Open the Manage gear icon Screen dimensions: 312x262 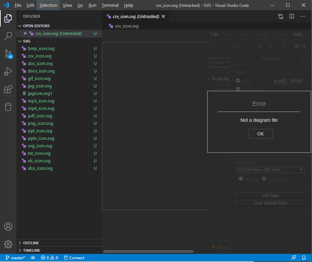(x=8, y=244)
